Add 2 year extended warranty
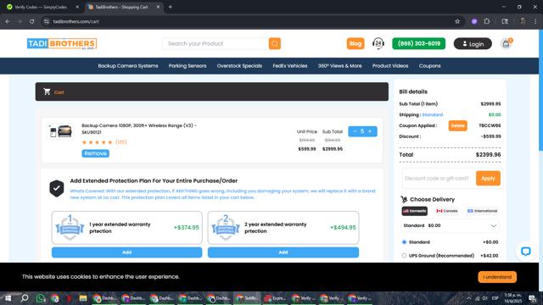 (283, 252)
